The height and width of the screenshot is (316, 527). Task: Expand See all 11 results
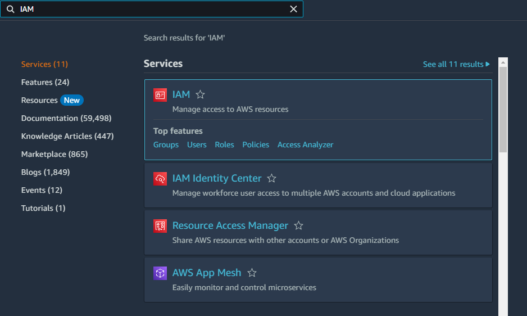[456, 65]
